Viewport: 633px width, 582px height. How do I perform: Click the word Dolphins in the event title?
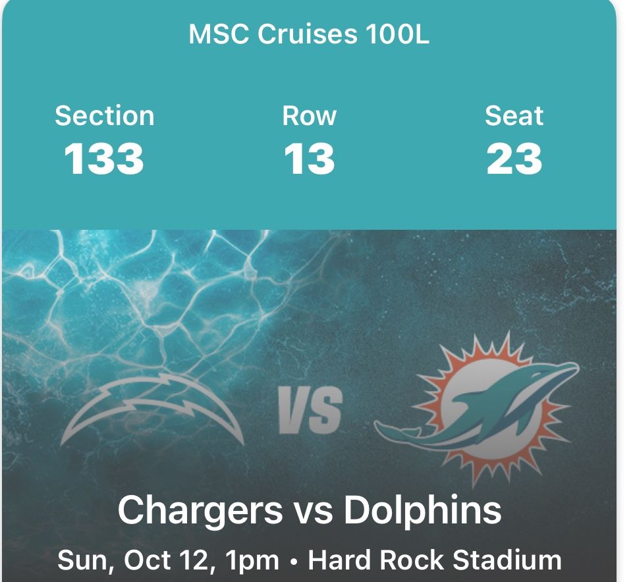click(x=422, y=510)
